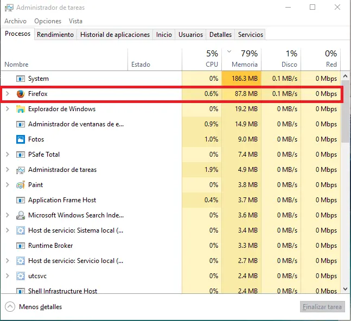Click the utcsvc gear icon
Image resolution: width=351 pixels, height=321 pixels.
[21, 276]
